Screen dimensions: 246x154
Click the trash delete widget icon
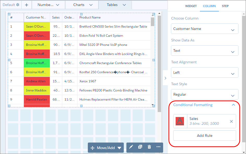149,147
